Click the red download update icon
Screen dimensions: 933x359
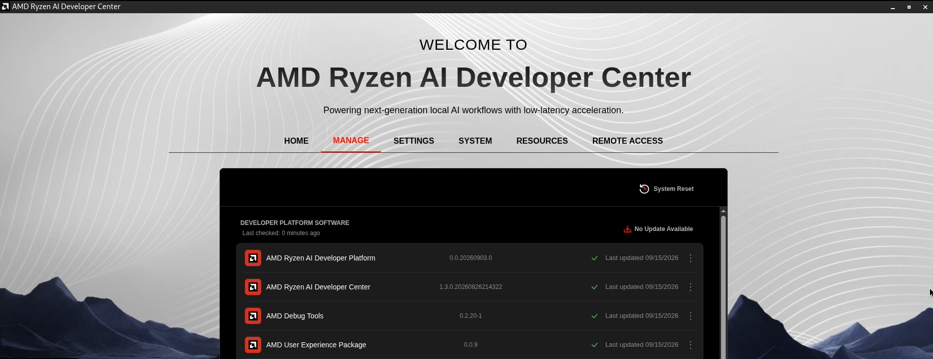628,229
